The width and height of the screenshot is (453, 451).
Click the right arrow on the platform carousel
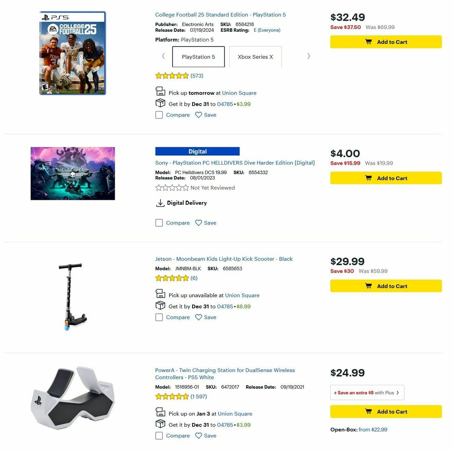click(309, 56)
